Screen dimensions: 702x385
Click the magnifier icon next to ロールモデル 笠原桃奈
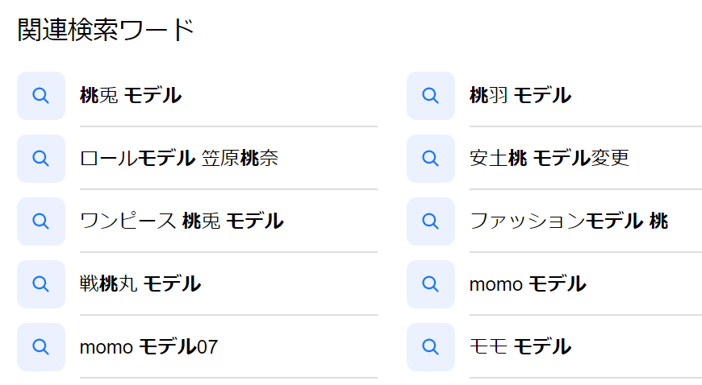click(x=41, y=159)
